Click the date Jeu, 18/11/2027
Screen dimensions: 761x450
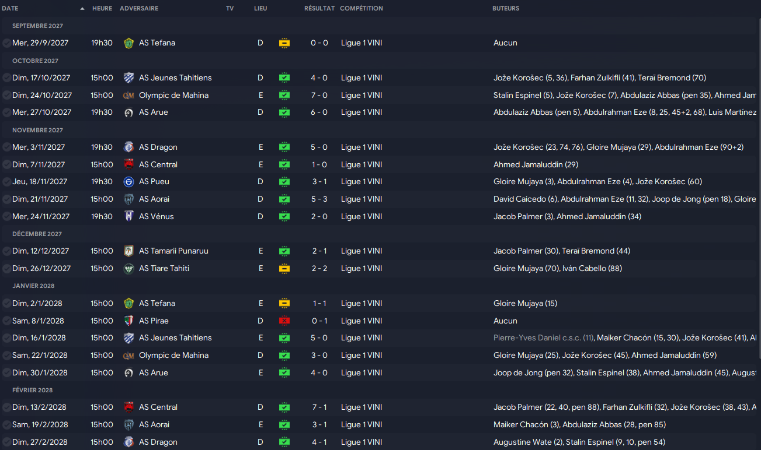[x=40, y=182]
